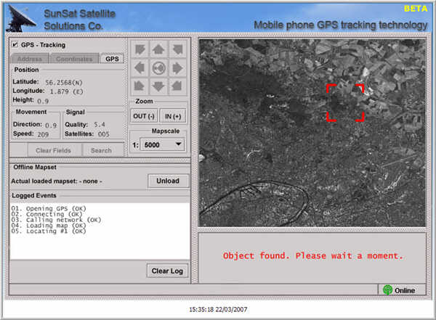This screenshot has height=320, width=436.
Task: Click the Online status label
Action: (x=405, y=290)
